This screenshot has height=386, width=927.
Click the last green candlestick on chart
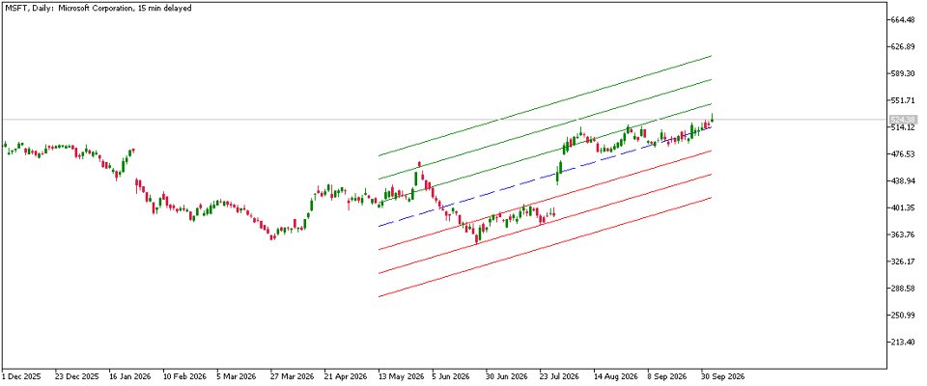713,119
